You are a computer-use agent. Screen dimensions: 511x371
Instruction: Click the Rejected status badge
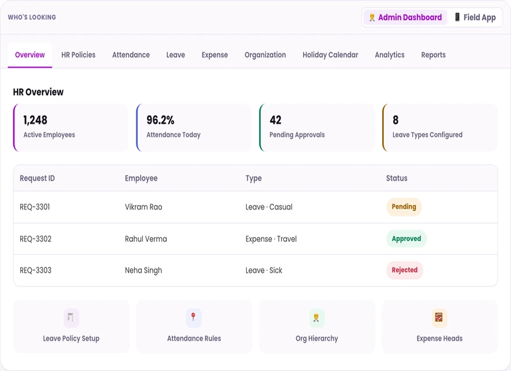tap(405, 270)
